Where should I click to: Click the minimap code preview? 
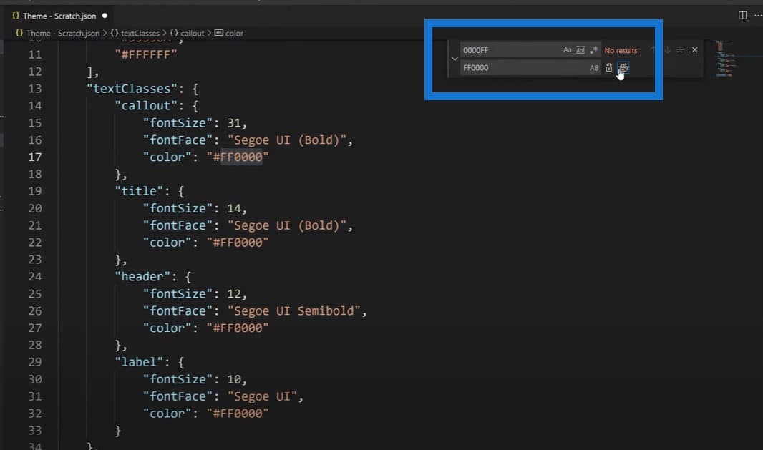tap(725, 59)
